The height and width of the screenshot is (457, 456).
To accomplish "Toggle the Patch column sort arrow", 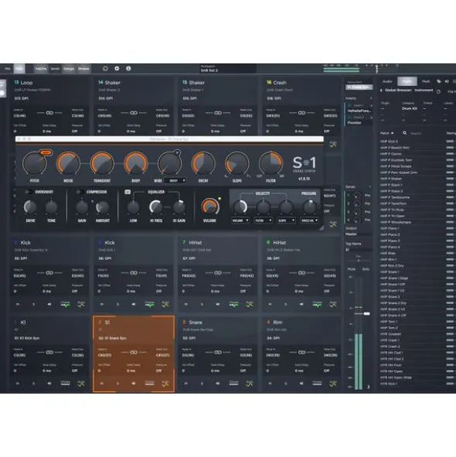I will (x=392, y=133).
